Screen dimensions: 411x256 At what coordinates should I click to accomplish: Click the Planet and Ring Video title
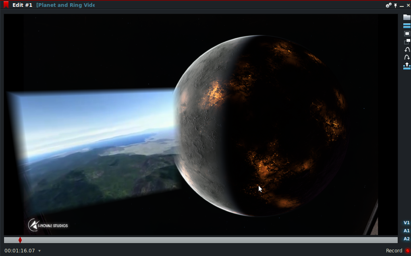tap(65, 5)
